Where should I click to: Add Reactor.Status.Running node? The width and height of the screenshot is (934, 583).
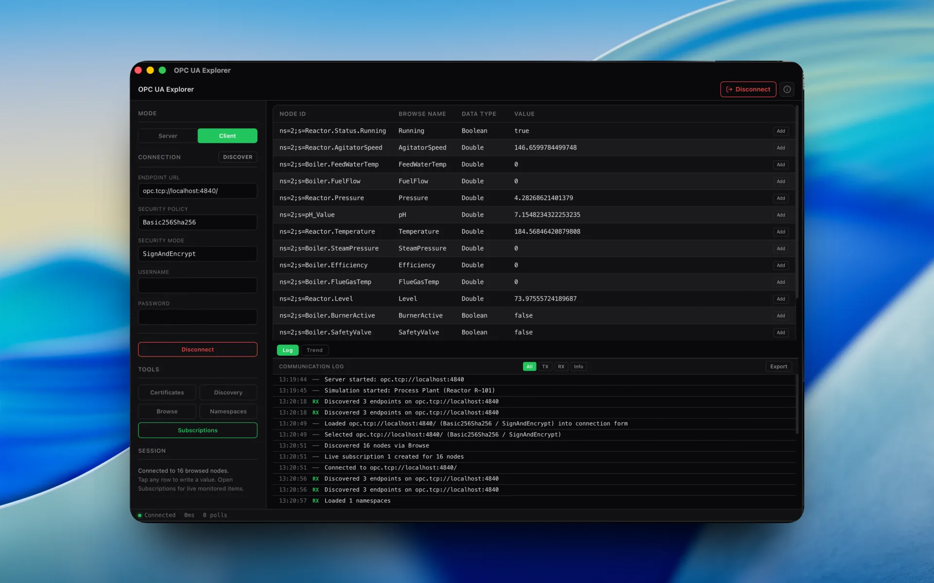(781, 131)
